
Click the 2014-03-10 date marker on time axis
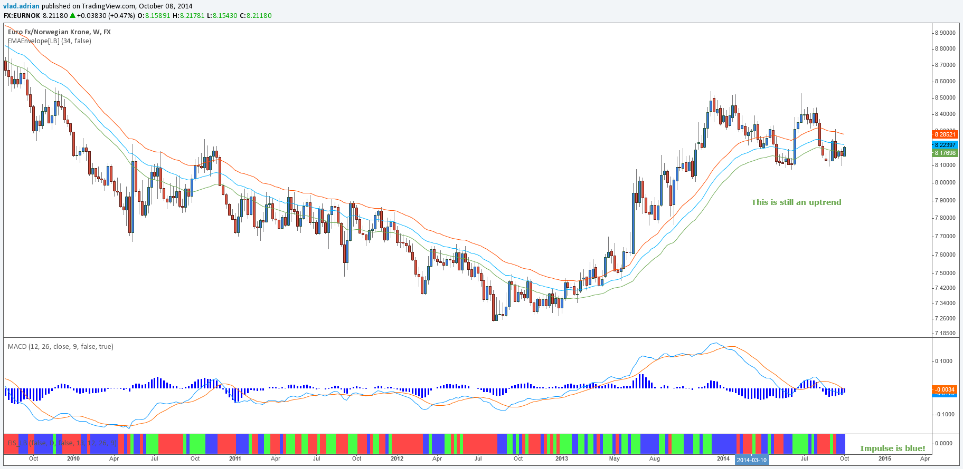pos(752,460)
